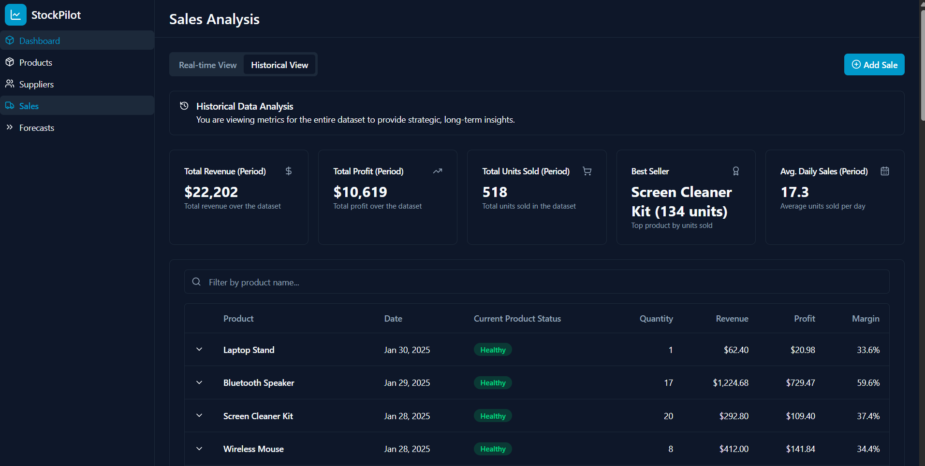Click the StockPilot chart logo icon
Viewport: 925px width, 466px height.
pos(15,15)
